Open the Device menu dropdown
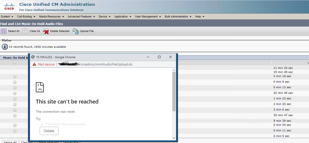 click(x=105, y=17)
